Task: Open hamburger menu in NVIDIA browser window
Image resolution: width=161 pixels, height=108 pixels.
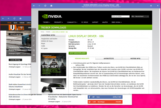Action: pyautogui.click(x=151, y=6)
